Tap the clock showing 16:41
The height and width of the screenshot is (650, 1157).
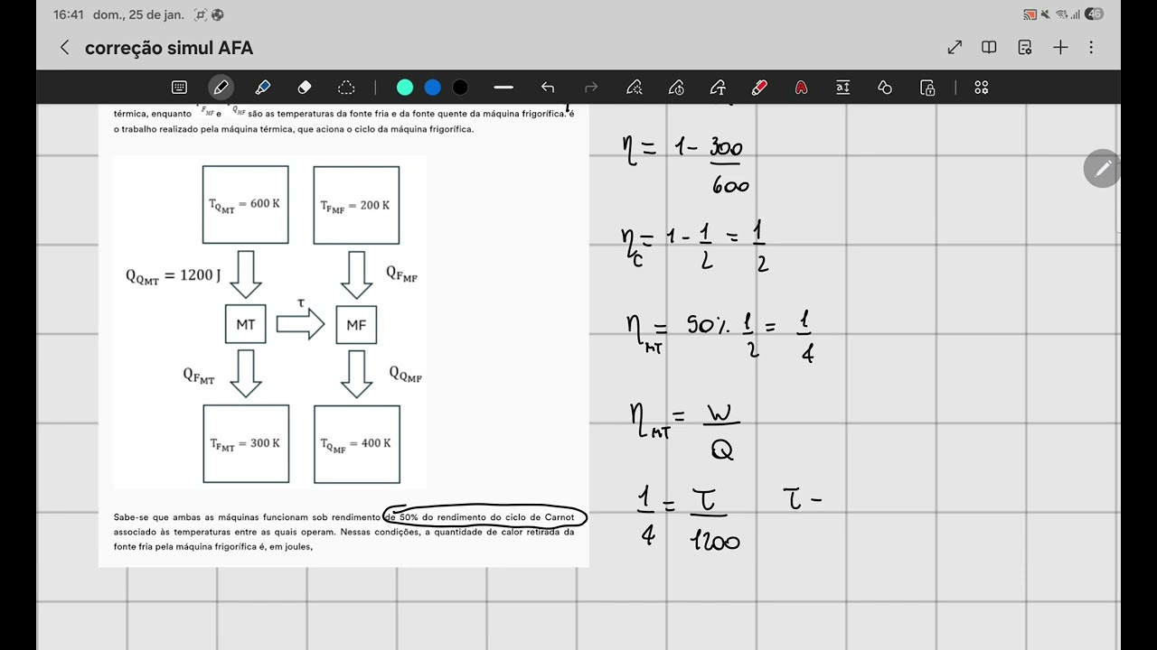point(69,14)
